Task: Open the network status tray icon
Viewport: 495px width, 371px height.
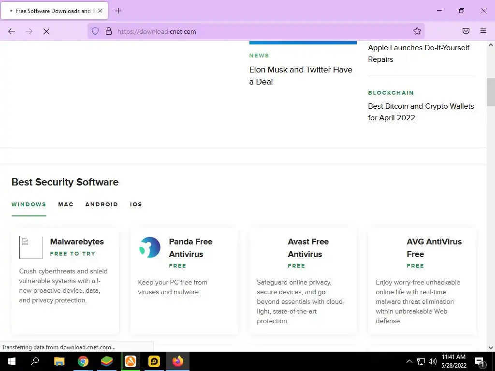Action: (x=421, y=361)
